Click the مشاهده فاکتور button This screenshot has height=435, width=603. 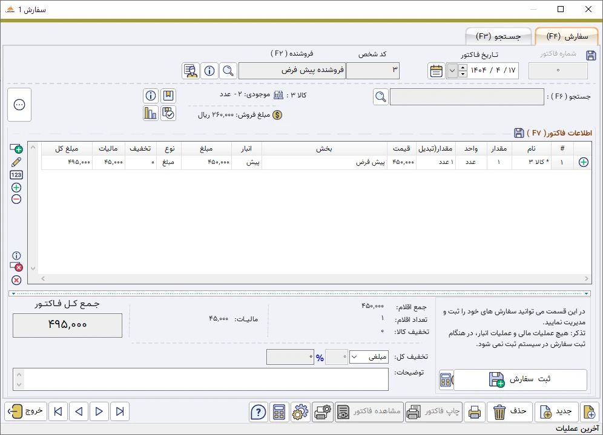(369, 412)
